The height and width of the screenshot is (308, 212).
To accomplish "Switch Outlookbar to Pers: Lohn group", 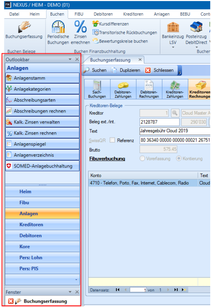I will pos(42,258).
